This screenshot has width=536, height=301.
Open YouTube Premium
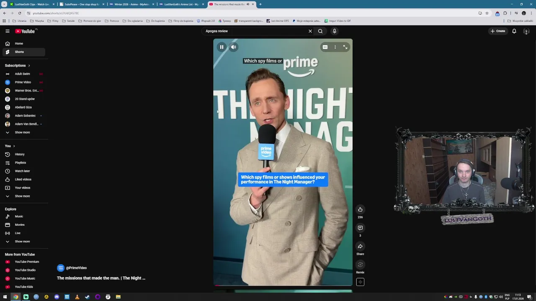(24, 262)
